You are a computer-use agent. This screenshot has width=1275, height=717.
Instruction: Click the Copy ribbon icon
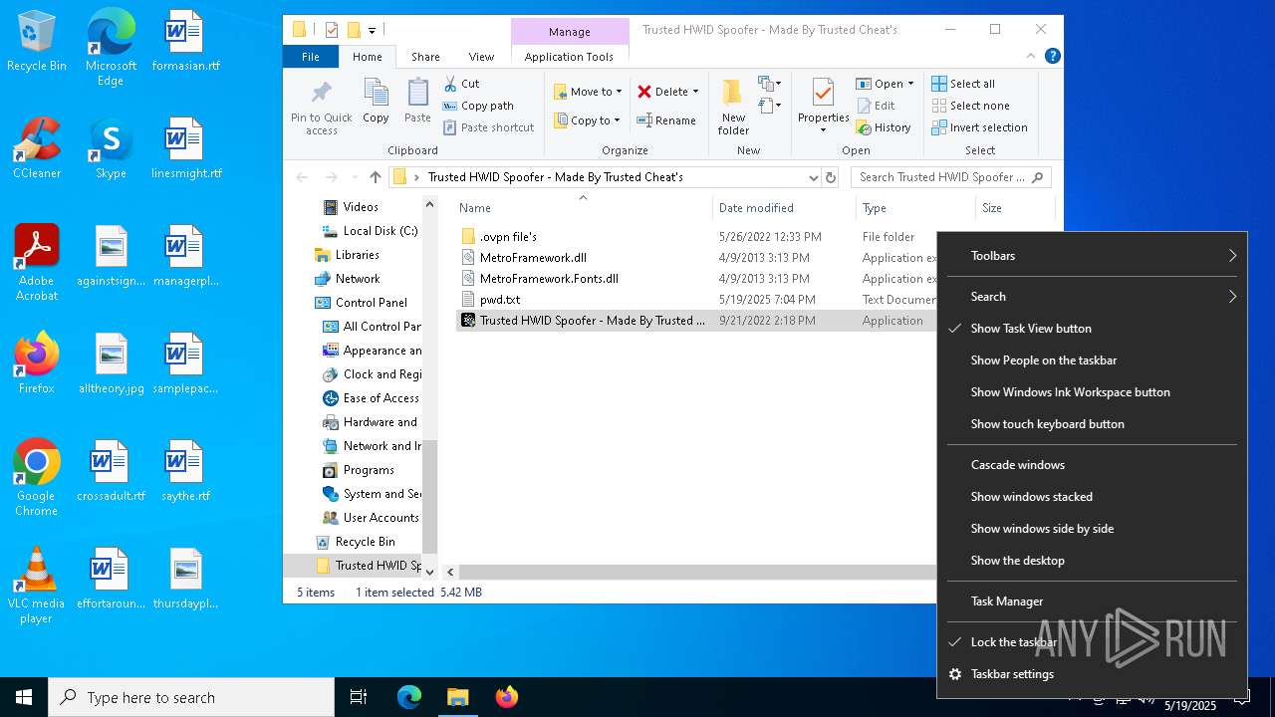click(x=376, y=102)
